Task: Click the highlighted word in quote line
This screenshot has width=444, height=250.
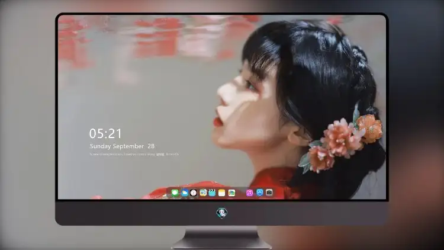Action: [x=160, y=154]
